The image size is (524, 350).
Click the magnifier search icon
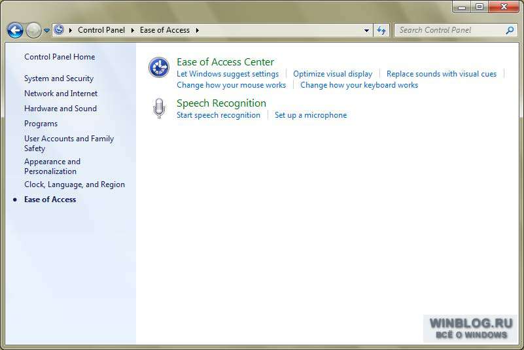[x=510, y=30]
